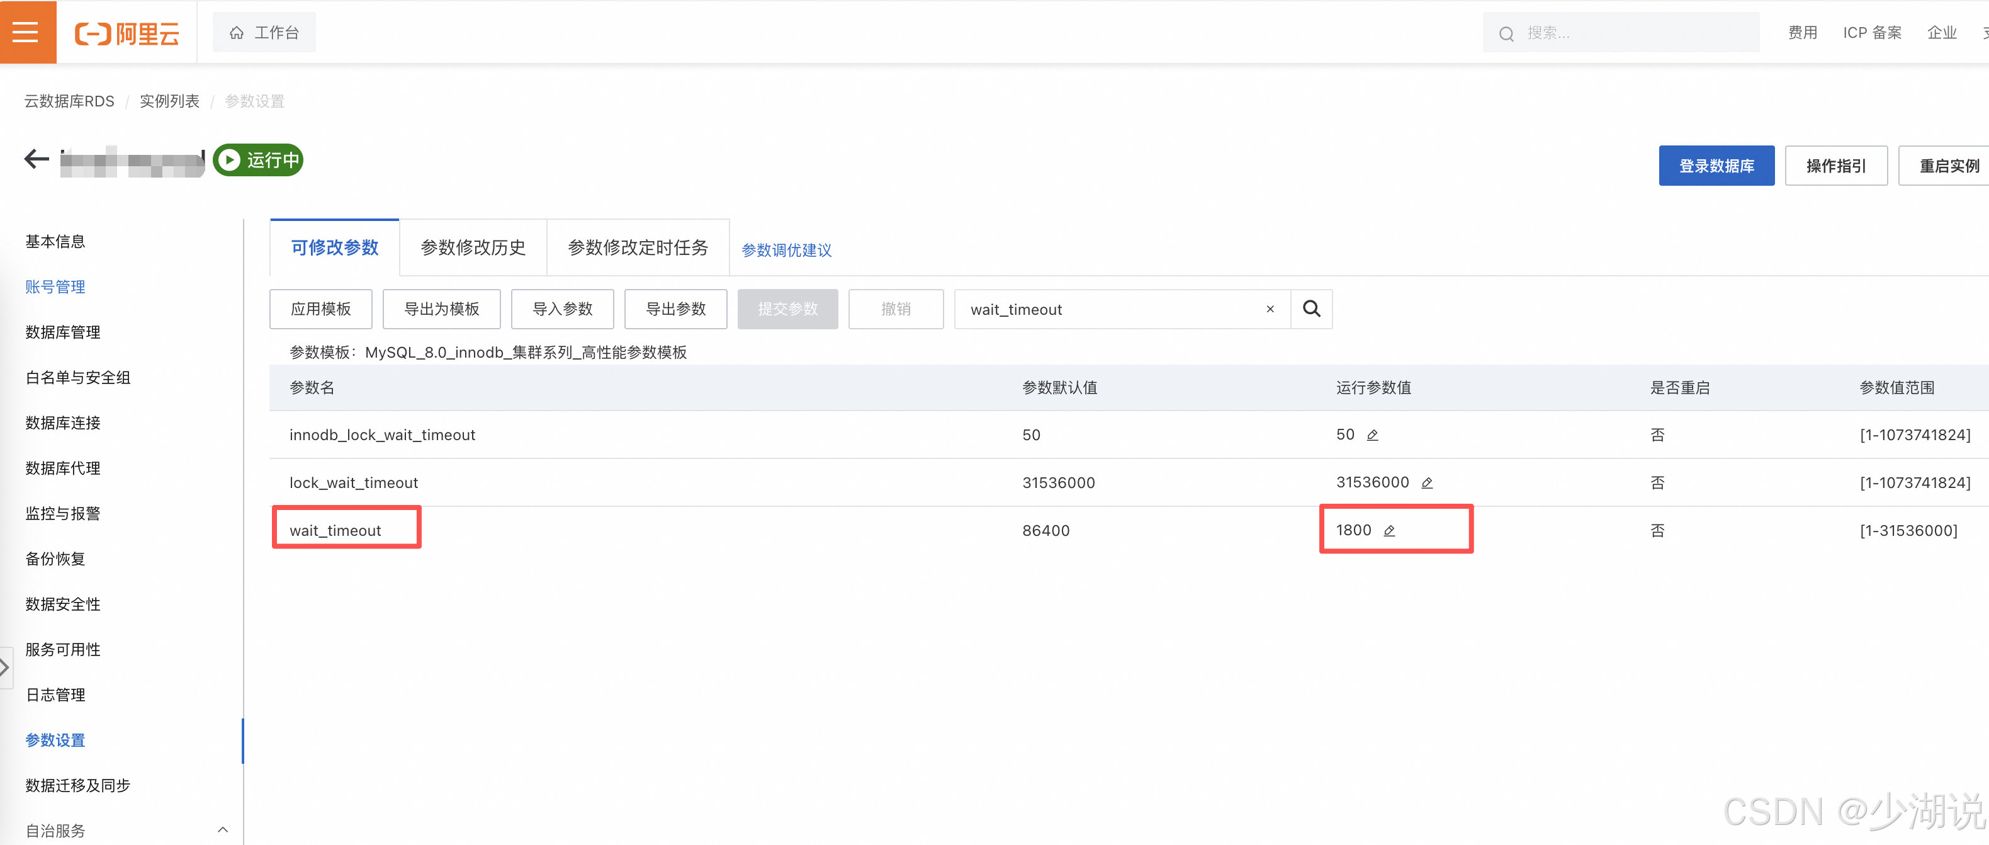The height and width of the screenshot is (845, 1989).
Task: Edit innodb_lock_wait_timeout running value
Action: [1372, 436]
